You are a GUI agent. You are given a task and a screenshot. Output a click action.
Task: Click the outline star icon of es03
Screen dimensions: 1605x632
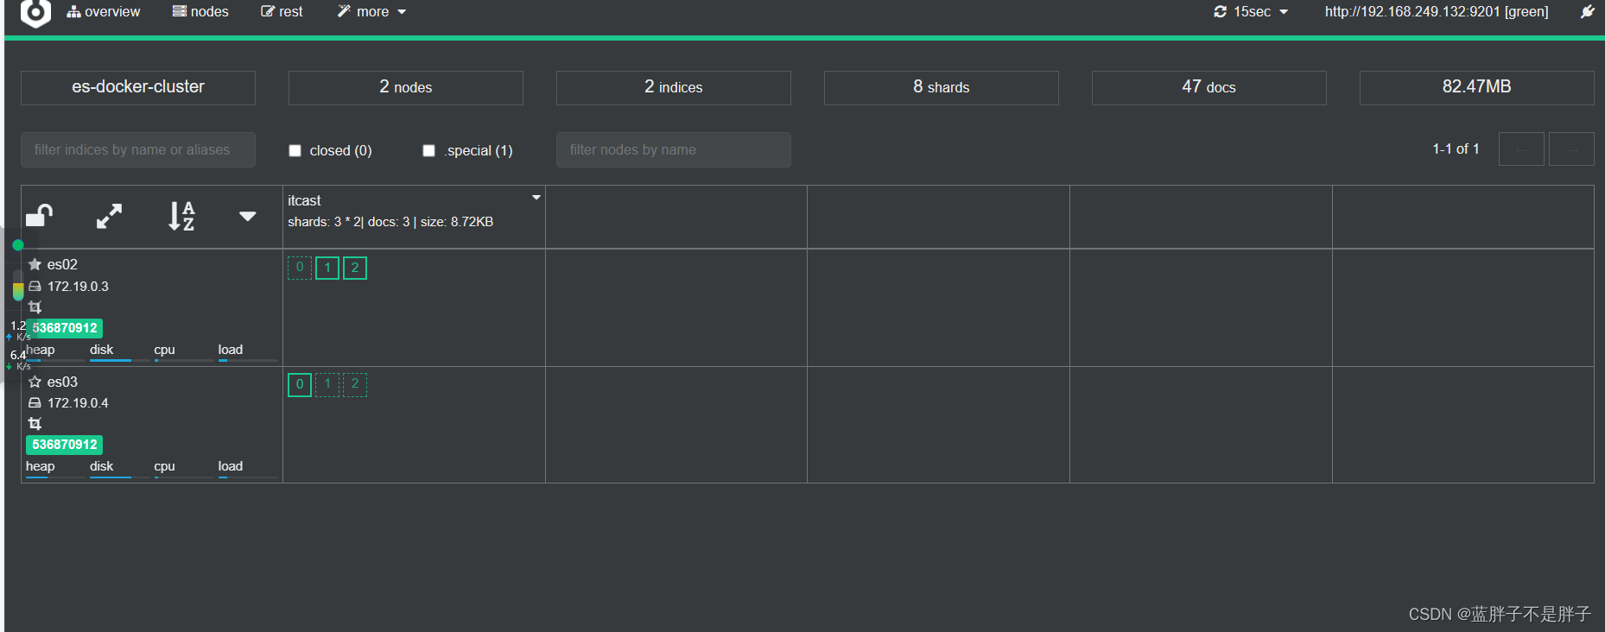pos(35,382)
